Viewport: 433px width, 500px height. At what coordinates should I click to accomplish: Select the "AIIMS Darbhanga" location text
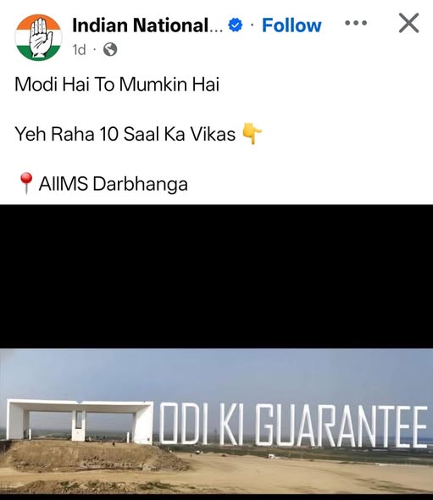tap(114, 184)
